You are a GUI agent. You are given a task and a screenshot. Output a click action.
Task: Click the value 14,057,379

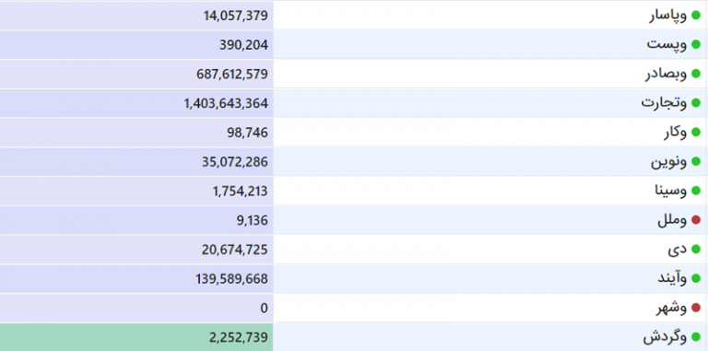tap(236, 16)
